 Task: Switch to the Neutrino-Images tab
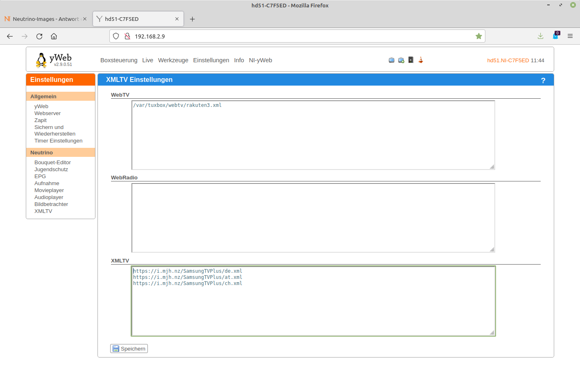click(45, 19)
